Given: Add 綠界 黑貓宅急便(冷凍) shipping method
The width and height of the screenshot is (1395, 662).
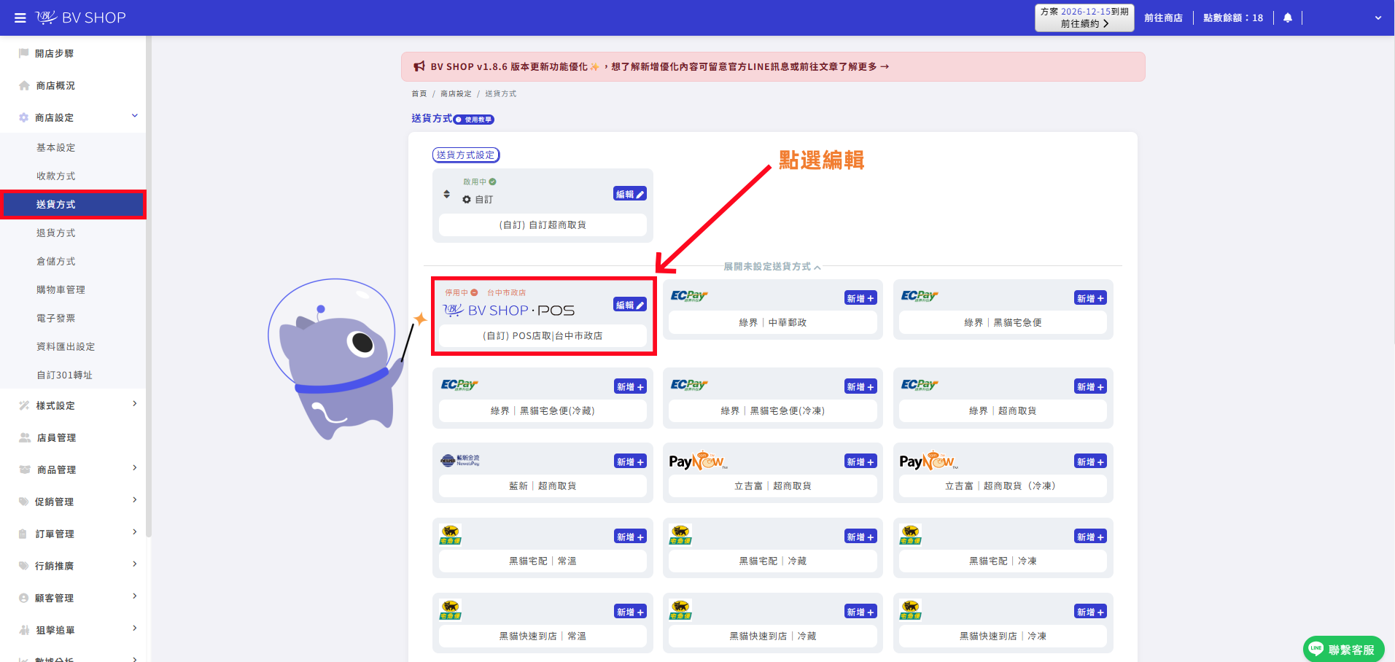Looking at the screenshot, I should click(860, 387).
